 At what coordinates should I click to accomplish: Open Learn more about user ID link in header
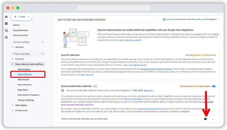click(x=130, y=40)
